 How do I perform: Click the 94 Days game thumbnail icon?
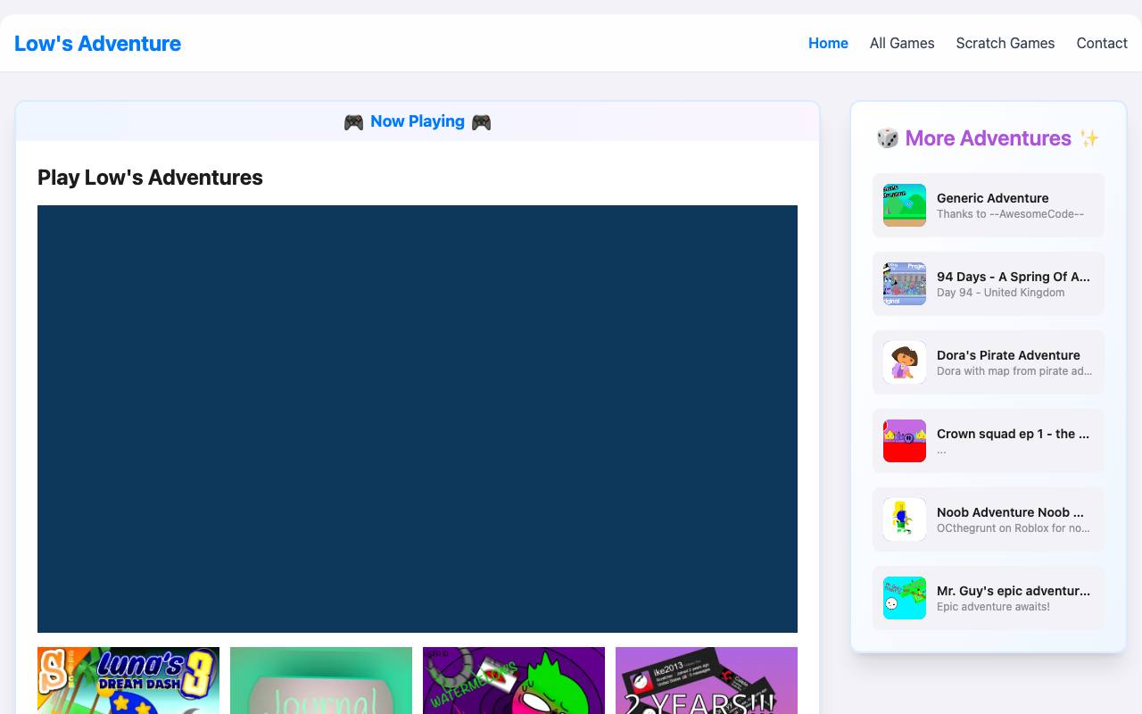(905, 284)
